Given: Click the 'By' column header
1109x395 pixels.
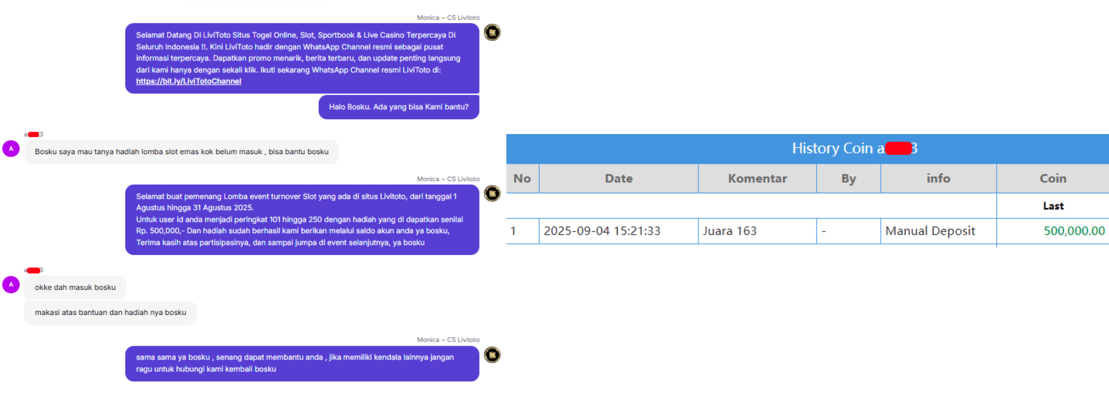Looking at the screenshot, I should [849, 179].
